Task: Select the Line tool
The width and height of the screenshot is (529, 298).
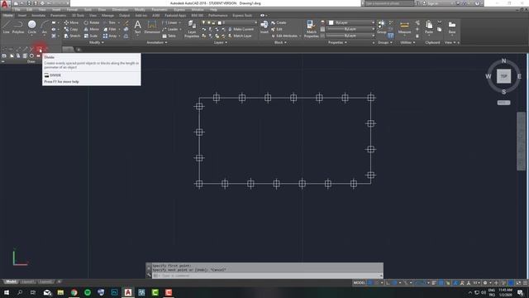Action: pos(7,26)
